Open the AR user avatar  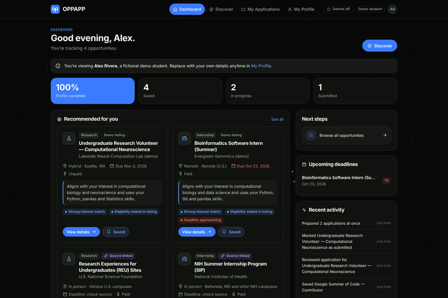click(392, 9)
